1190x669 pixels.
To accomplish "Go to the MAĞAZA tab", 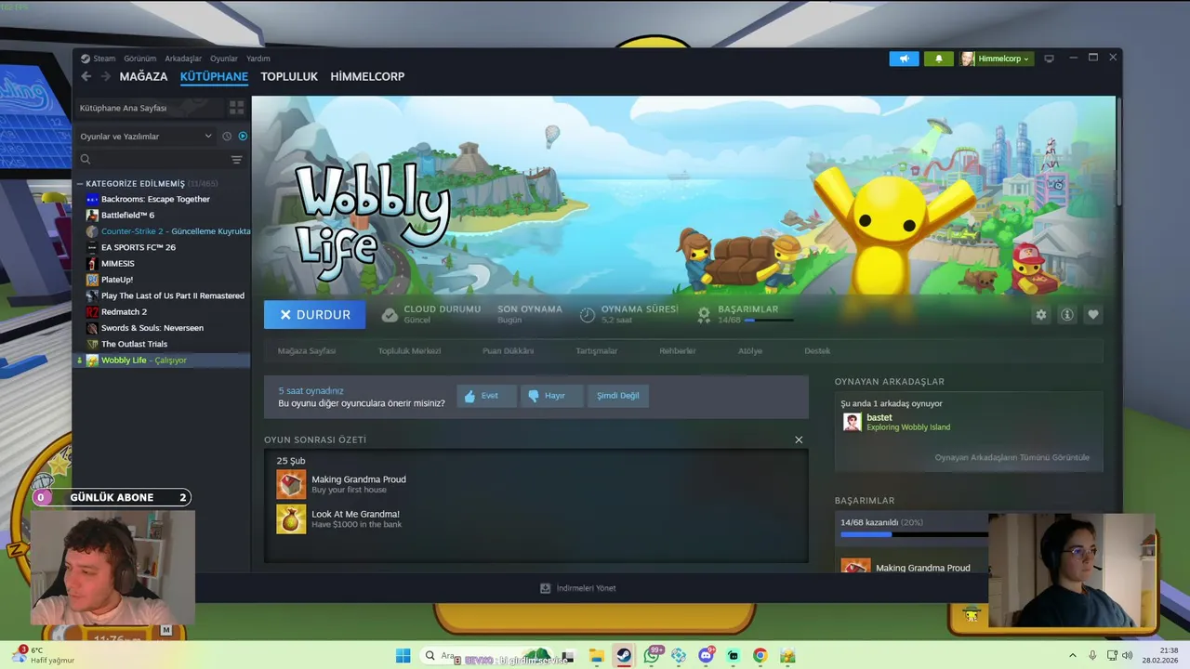I will coord(143,76).
